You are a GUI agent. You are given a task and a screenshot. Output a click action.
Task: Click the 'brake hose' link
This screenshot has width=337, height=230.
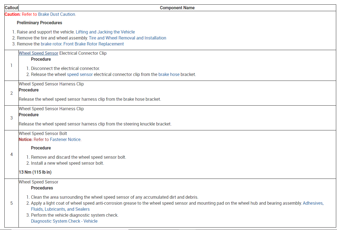169,74
